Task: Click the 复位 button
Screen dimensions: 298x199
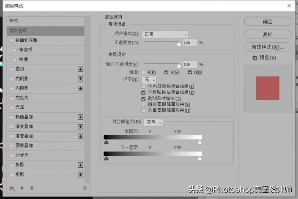Action: (x=268, y=34)
